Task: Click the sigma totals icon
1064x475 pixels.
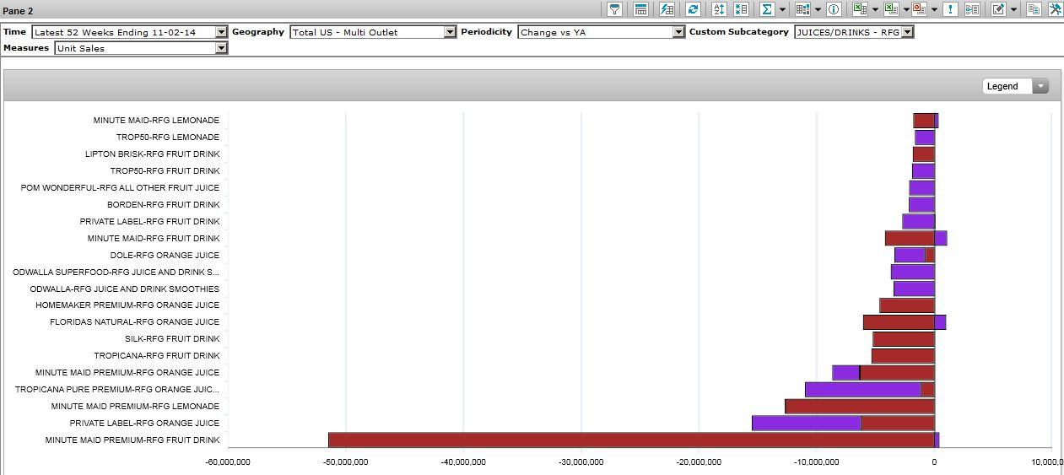Action: [767, 9]
